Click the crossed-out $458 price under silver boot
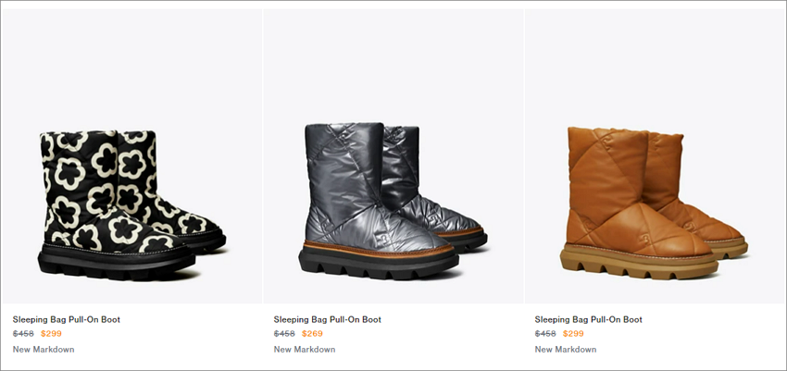Viewport: 787px width, 371px height. (x=284, y=334)
